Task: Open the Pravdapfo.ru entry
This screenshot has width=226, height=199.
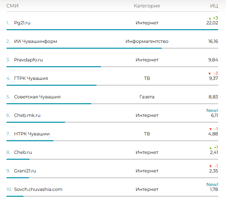Action: click(28, 60)
